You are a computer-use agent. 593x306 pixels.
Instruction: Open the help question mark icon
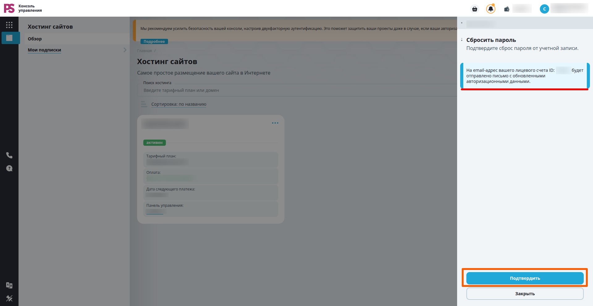point(9,168)
